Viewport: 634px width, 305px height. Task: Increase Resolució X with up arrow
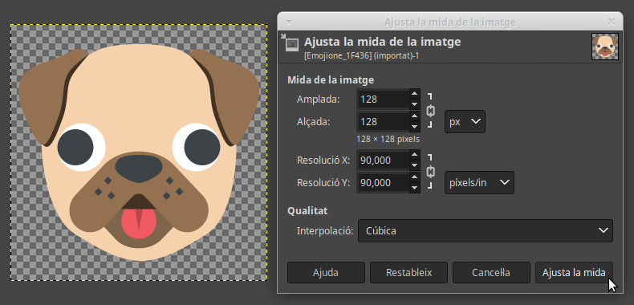coord(414,155)
